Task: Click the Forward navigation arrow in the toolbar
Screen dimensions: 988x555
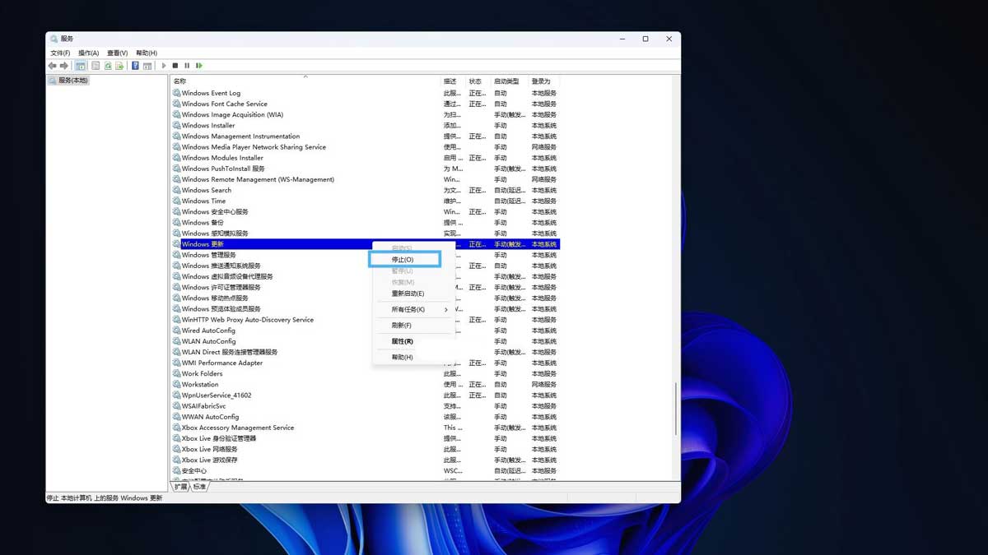Action: click(63, 65)
